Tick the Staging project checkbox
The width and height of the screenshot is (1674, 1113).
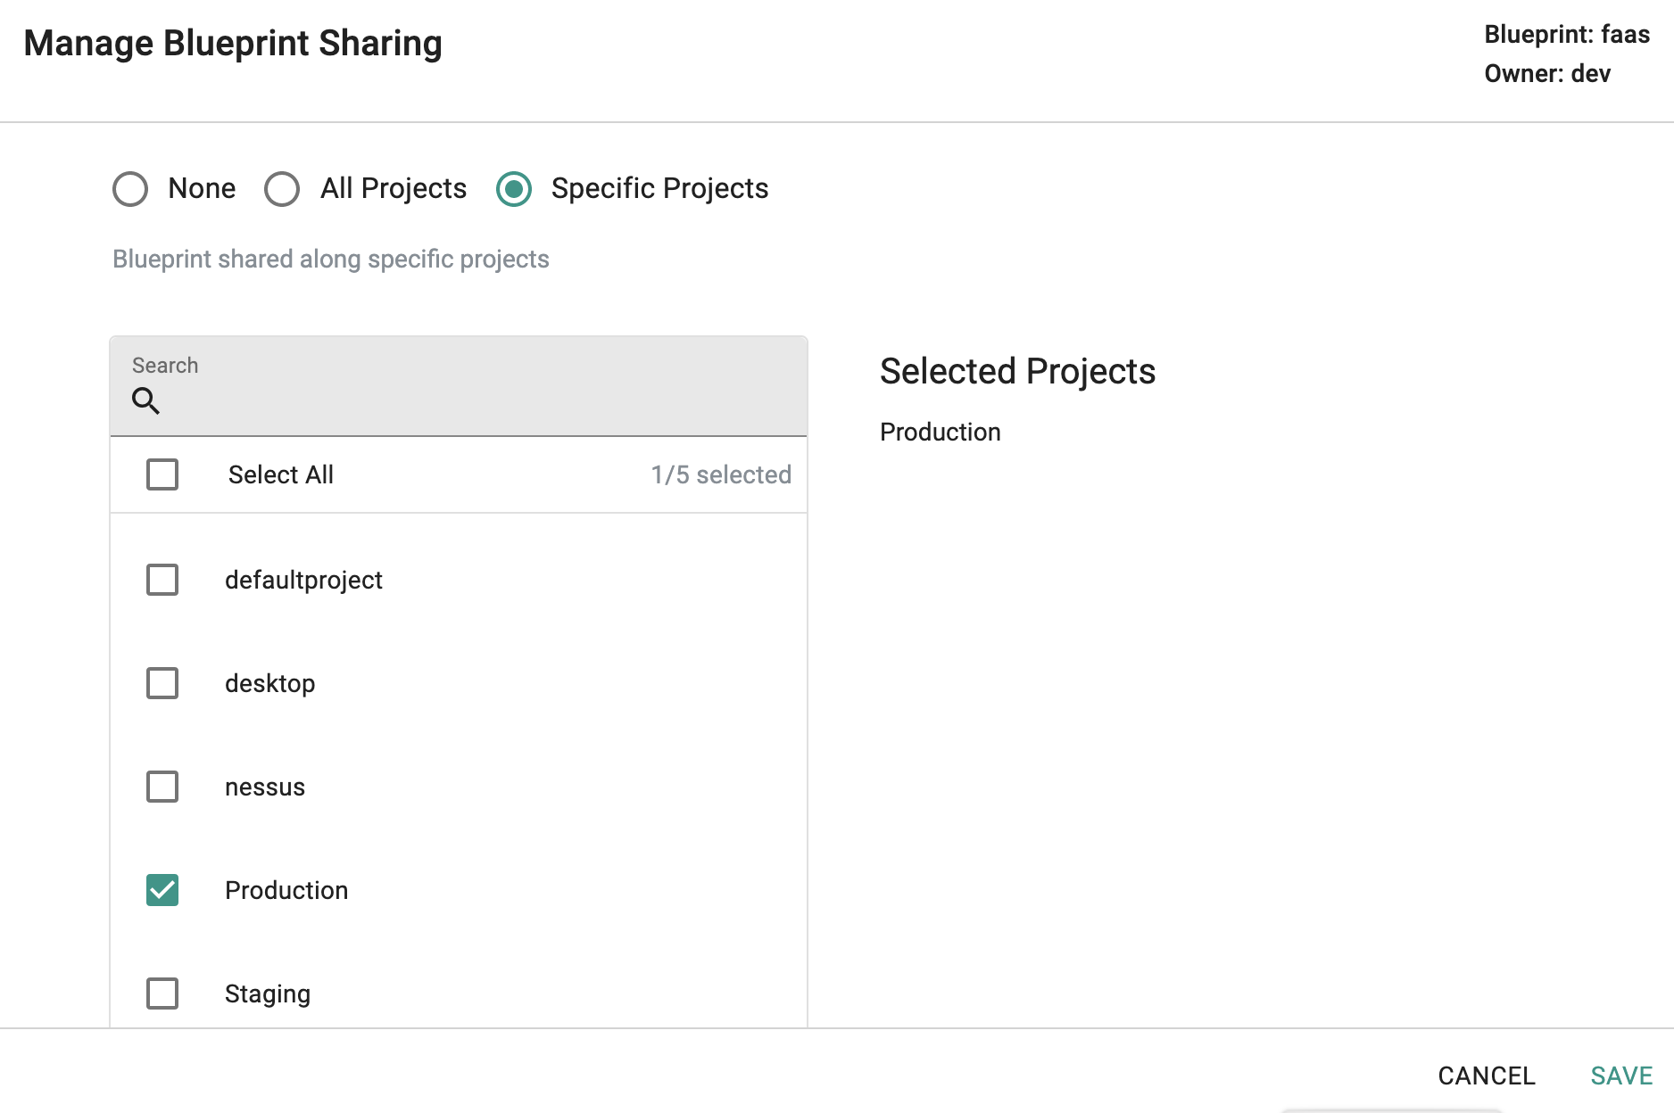click(x=162, y=993)
